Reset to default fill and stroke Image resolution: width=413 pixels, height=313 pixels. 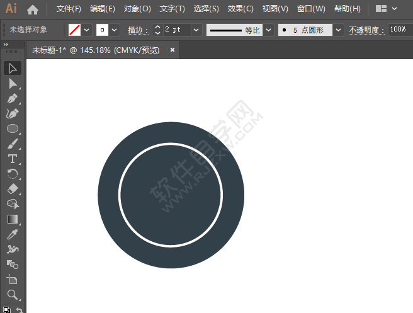coord(6,309)
